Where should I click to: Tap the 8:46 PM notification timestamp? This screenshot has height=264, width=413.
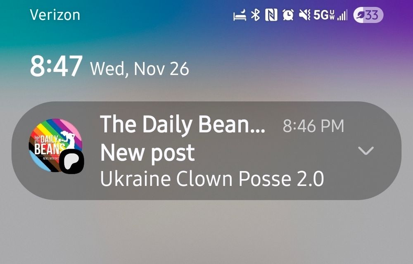point(313,126)
